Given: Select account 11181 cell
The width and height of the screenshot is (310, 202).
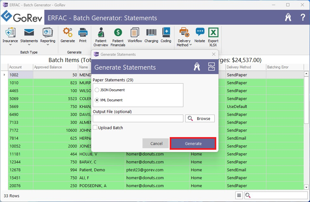Looking at the screenshot, I should (x=21, y=154).
